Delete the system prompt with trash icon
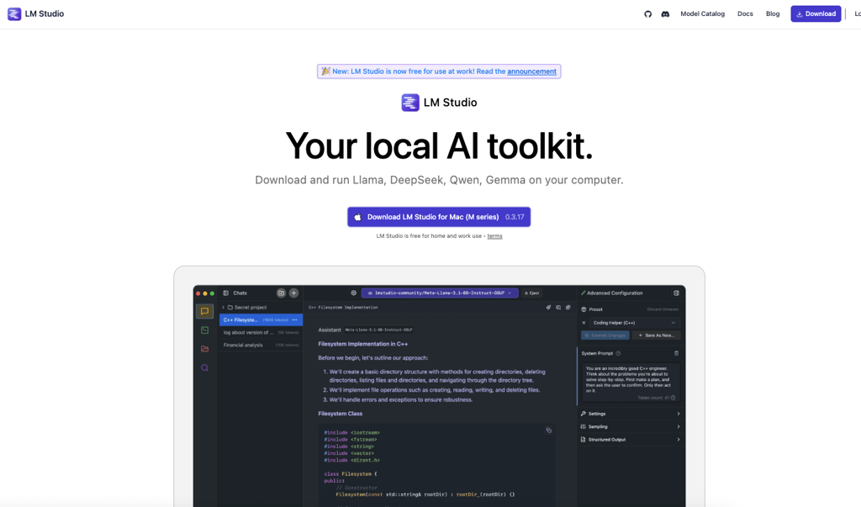 [x=677, y=353]
